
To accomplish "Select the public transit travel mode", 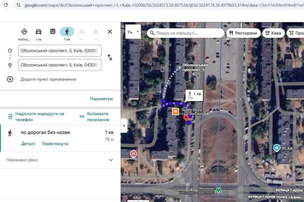I will click(x=53, y=32).
